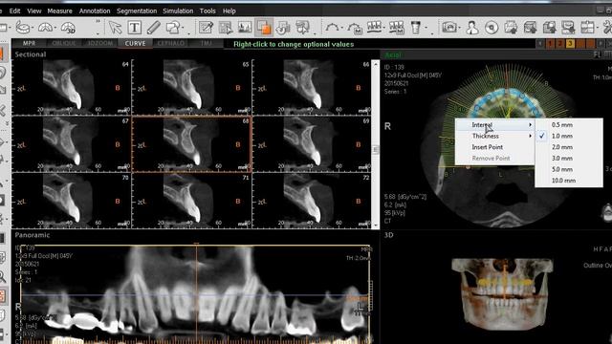Viewport: 612px width, 344px height.
Task: Click Sectional scrollbar down arrow
Action: 375,226
